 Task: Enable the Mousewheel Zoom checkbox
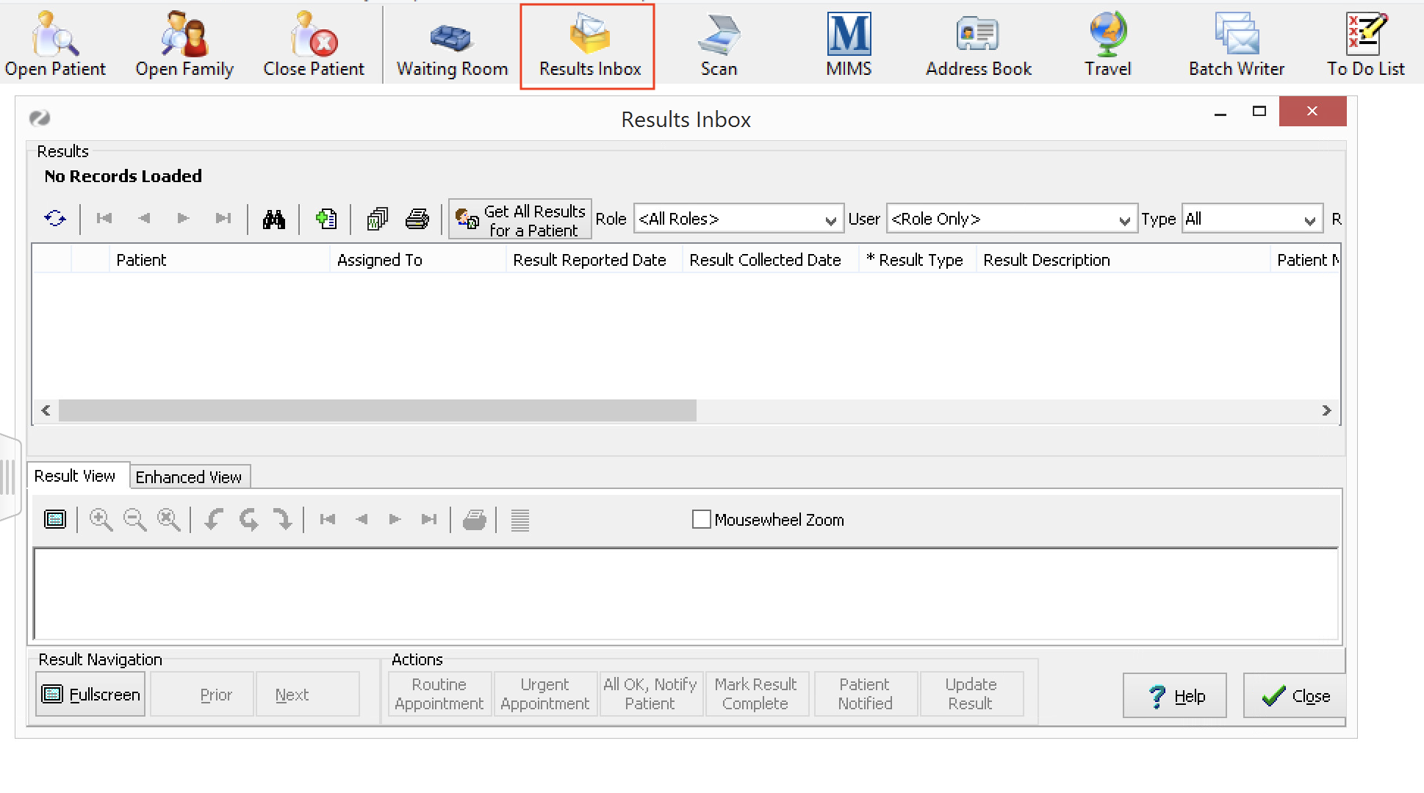click(x=702, y=520)
